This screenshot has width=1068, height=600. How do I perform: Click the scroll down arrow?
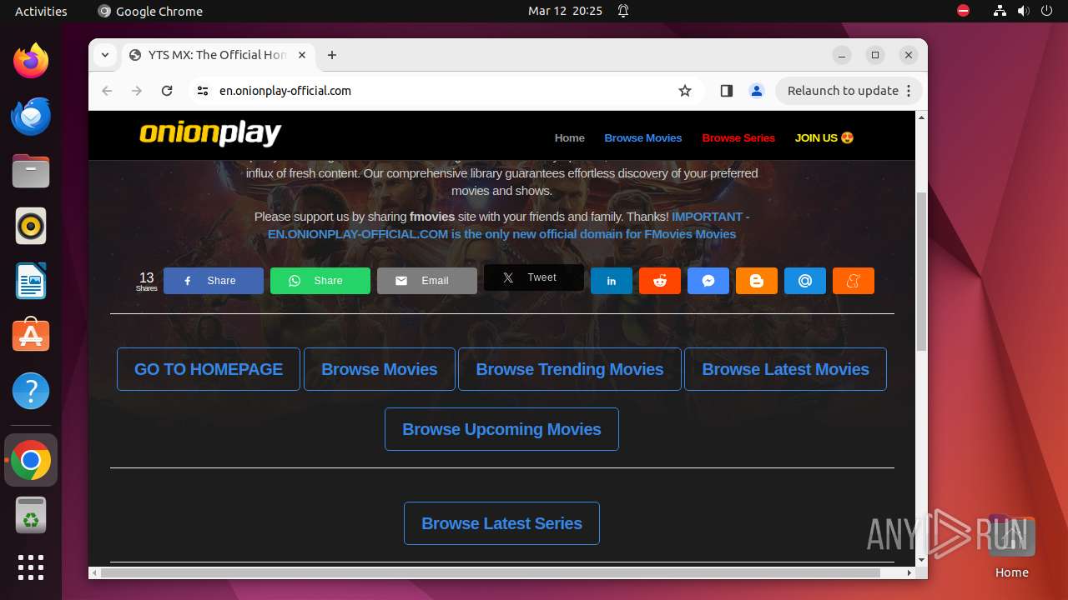tap(921, 560)
